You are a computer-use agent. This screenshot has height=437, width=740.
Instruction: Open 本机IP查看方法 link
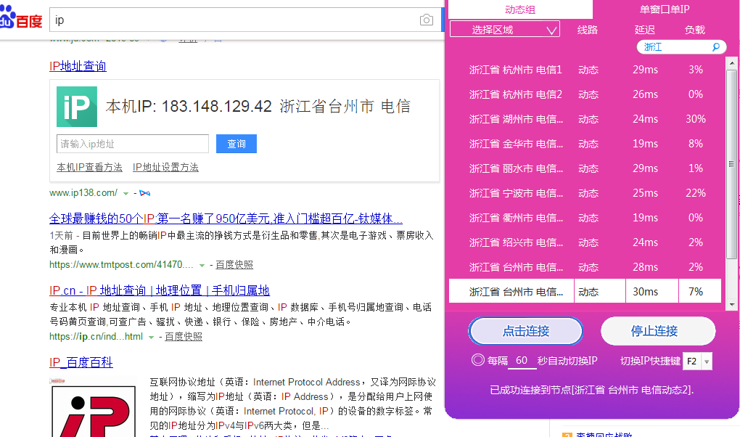[89, 167]
